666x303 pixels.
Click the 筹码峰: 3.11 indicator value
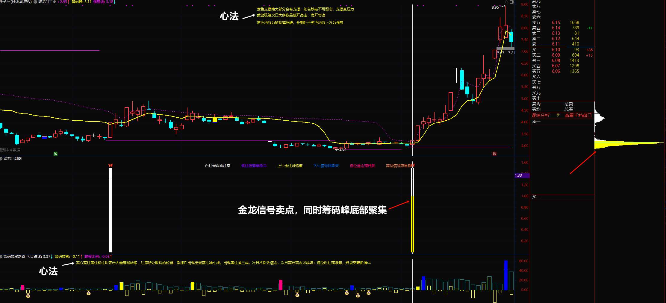coord(81,2)
